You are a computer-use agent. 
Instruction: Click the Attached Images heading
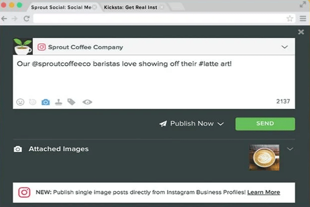pos(58,149)
